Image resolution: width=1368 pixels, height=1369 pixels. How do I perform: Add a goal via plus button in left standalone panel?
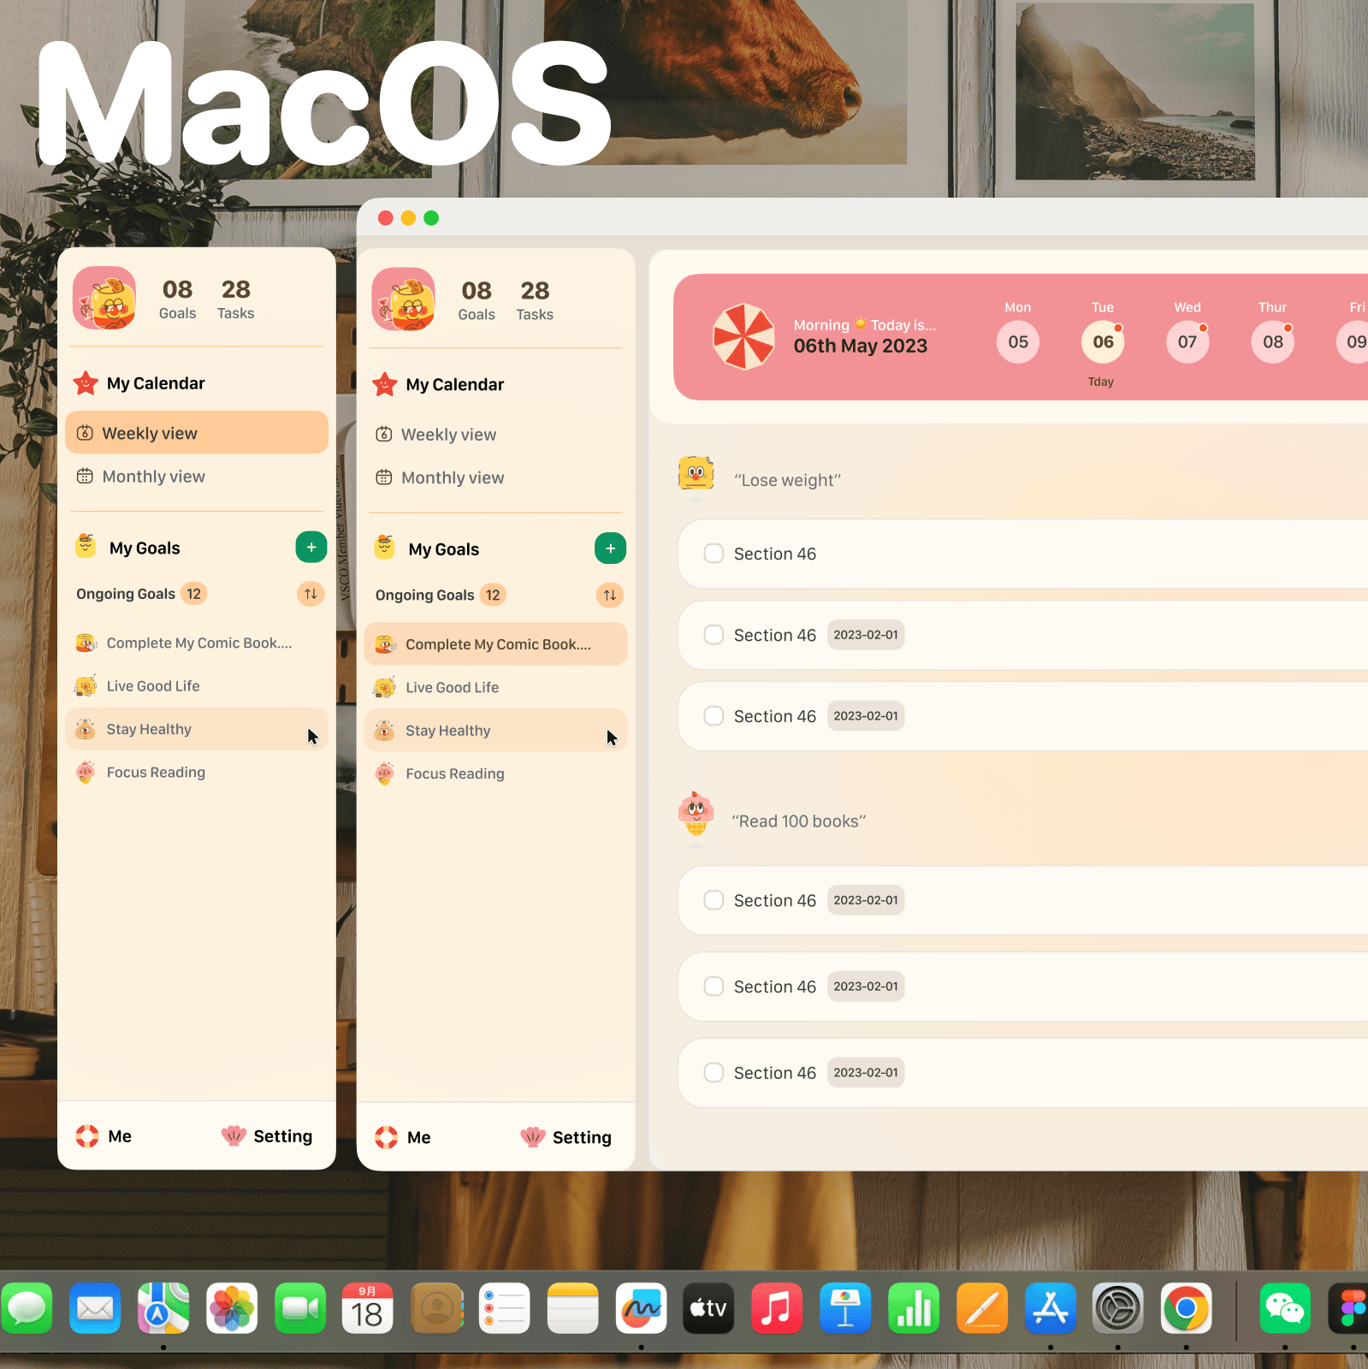[x=311, y=547]
